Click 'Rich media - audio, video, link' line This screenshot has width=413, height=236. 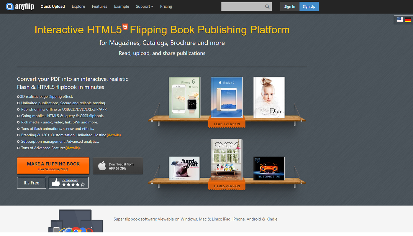(60, 122)
